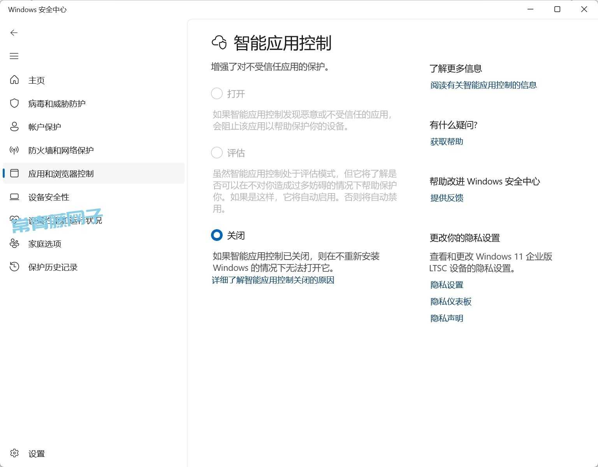The image size is (598, 467).
Task: Open the 隐私声明 link
Action: pyautogui.click(x=447, y=318)
